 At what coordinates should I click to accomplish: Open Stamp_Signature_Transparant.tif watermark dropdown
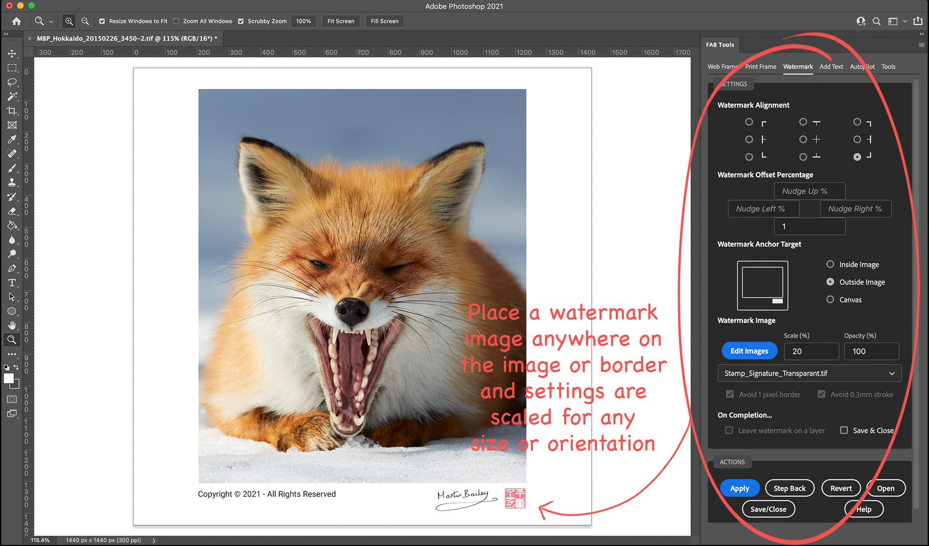tap(809, 373)
